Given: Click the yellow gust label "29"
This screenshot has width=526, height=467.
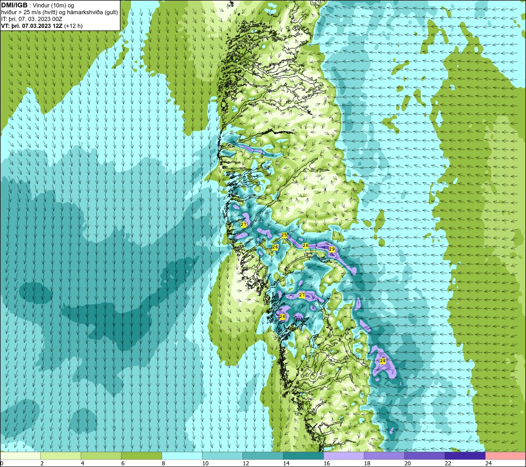Looking at the screenshot, I should click(332, 249).
